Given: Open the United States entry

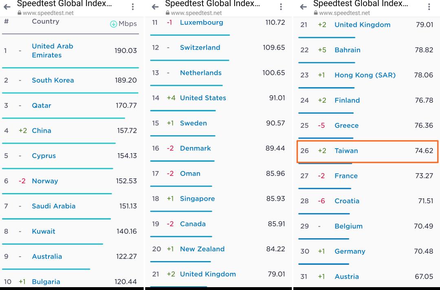Looking at the screenshot, I should pos(203,98).
